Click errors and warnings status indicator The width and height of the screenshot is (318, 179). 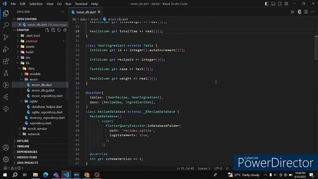[x=13, y=168]
